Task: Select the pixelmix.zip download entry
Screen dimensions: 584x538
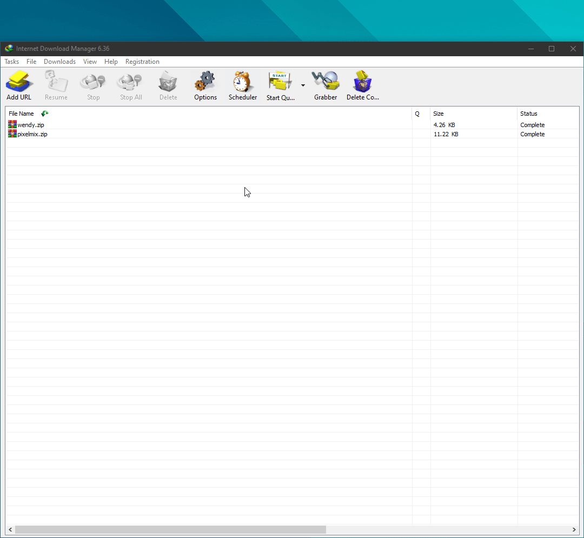Action: pyautogui.click(x=32, y=134)
